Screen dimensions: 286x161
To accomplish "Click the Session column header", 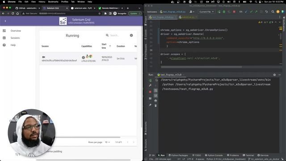I will tap(45, 46).
